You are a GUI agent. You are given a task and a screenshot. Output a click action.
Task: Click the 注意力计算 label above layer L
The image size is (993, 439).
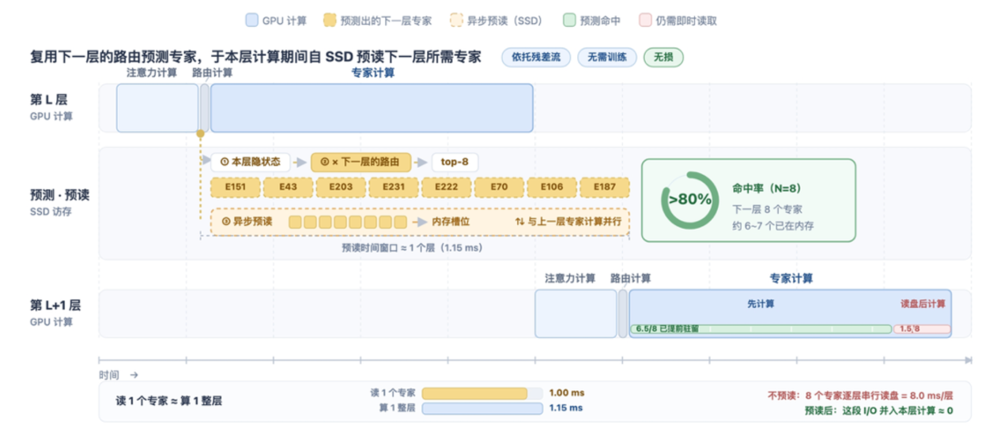[x=152, y=73]
